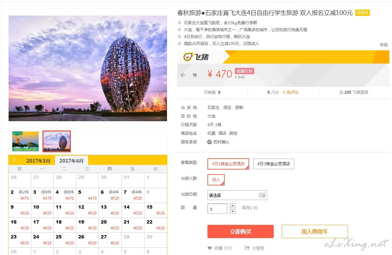Increase quantity with the up arrow
The width and height of the screenshot is (392, 255).
coord(233,206)
